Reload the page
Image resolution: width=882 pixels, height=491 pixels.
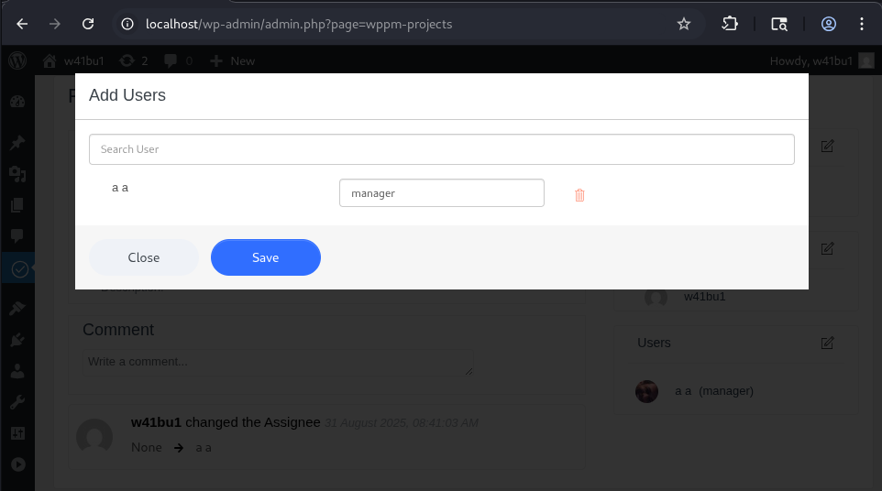pos(88,24)
